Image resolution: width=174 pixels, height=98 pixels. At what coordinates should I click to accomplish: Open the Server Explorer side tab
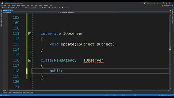coord(1,13)
